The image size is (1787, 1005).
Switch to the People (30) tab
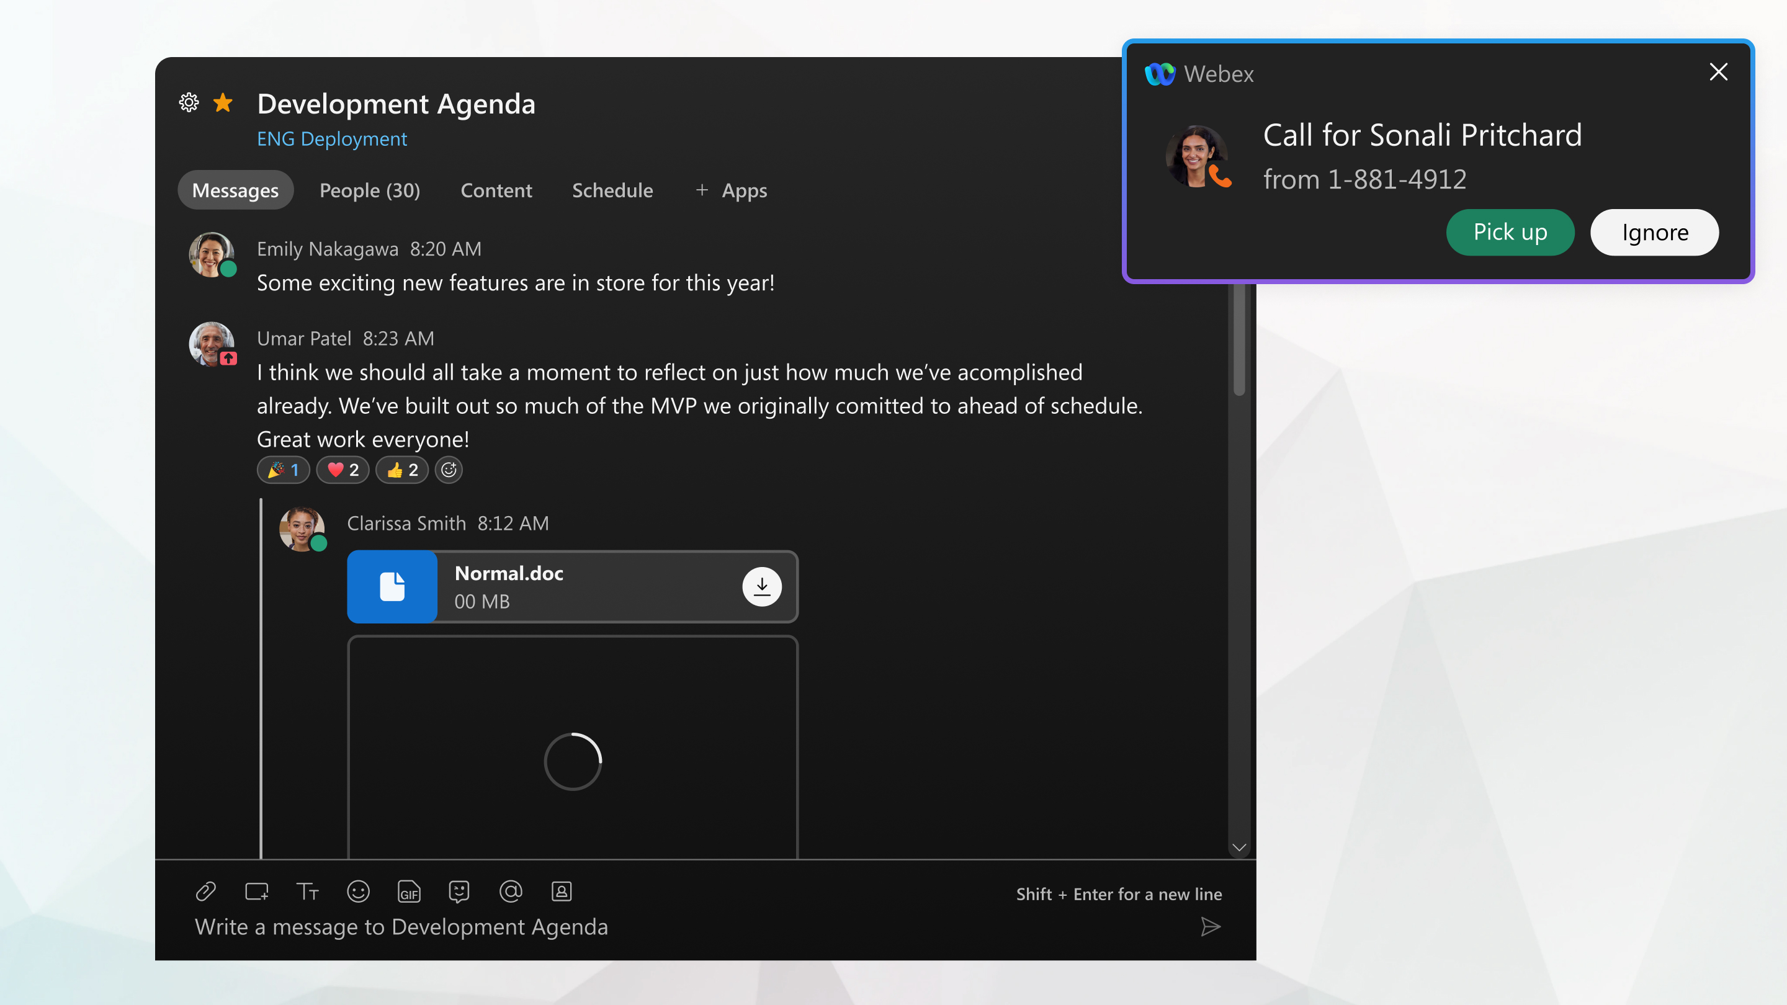click(x=368, y=190)
